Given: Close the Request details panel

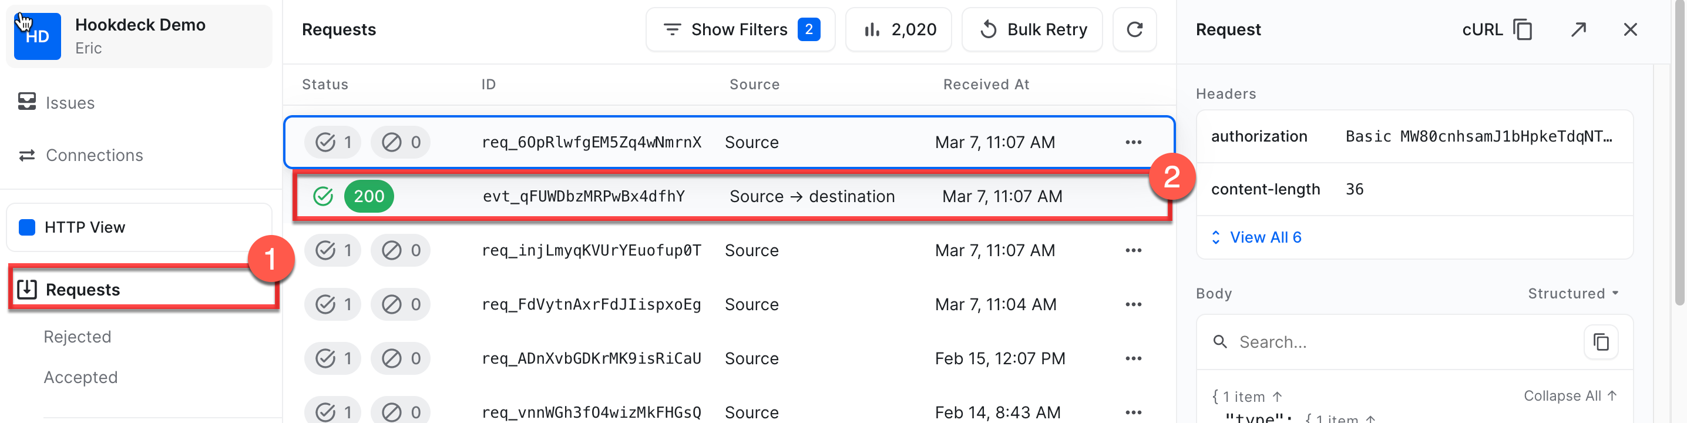Looking at the screenshot, I should pyautogui.click(x=1630, y=29).
